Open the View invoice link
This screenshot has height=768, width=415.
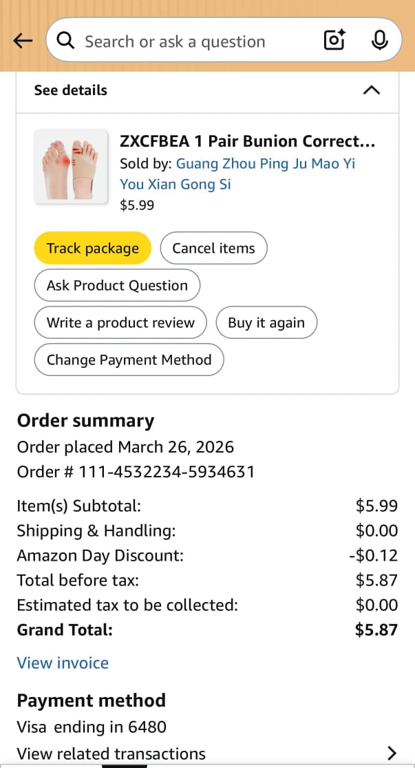63,663
